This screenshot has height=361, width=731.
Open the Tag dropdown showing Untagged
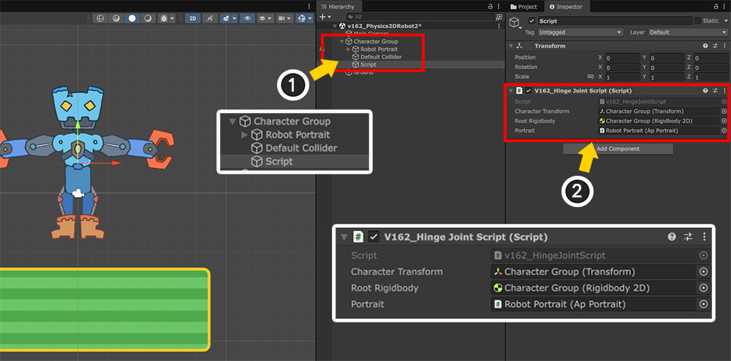pyautogui.click(x=580, y=32)
